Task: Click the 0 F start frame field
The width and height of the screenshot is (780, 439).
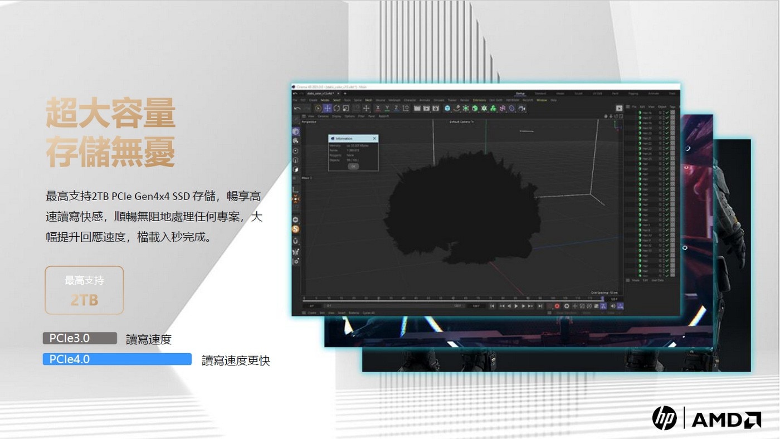Action: tap(312, 306)
